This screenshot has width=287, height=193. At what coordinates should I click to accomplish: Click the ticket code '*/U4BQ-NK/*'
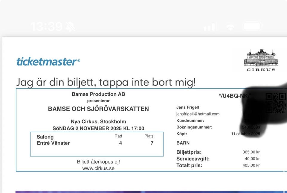[235, 96]
